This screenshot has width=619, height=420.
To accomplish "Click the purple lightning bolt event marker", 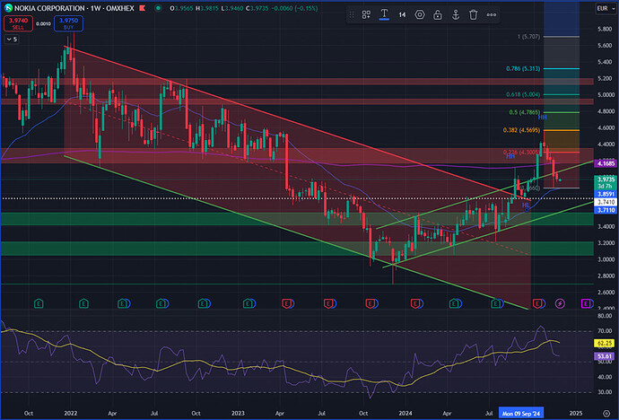I will [560, 303].
